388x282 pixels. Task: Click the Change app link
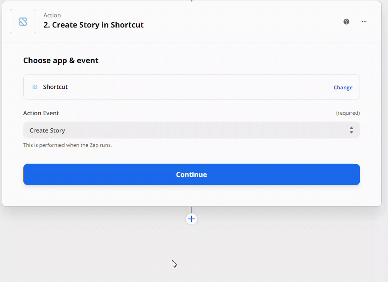[343, 88]
